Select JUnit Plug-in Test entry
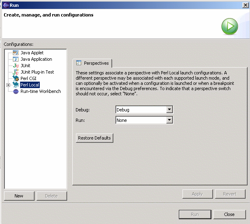Screen dimensions: 250x224 37,72
